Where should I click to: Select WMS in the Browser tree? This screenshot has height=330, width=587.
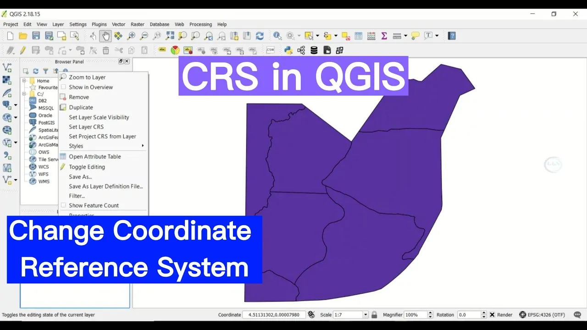pos(44,181)
